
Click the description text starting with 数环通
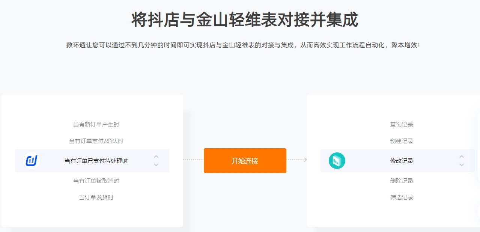click(244, 45)
